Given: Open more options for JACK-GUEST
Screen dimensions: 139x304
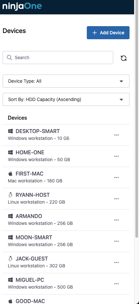Looking at the screenshot, I should pyautogui.click(x=116, y=262).
